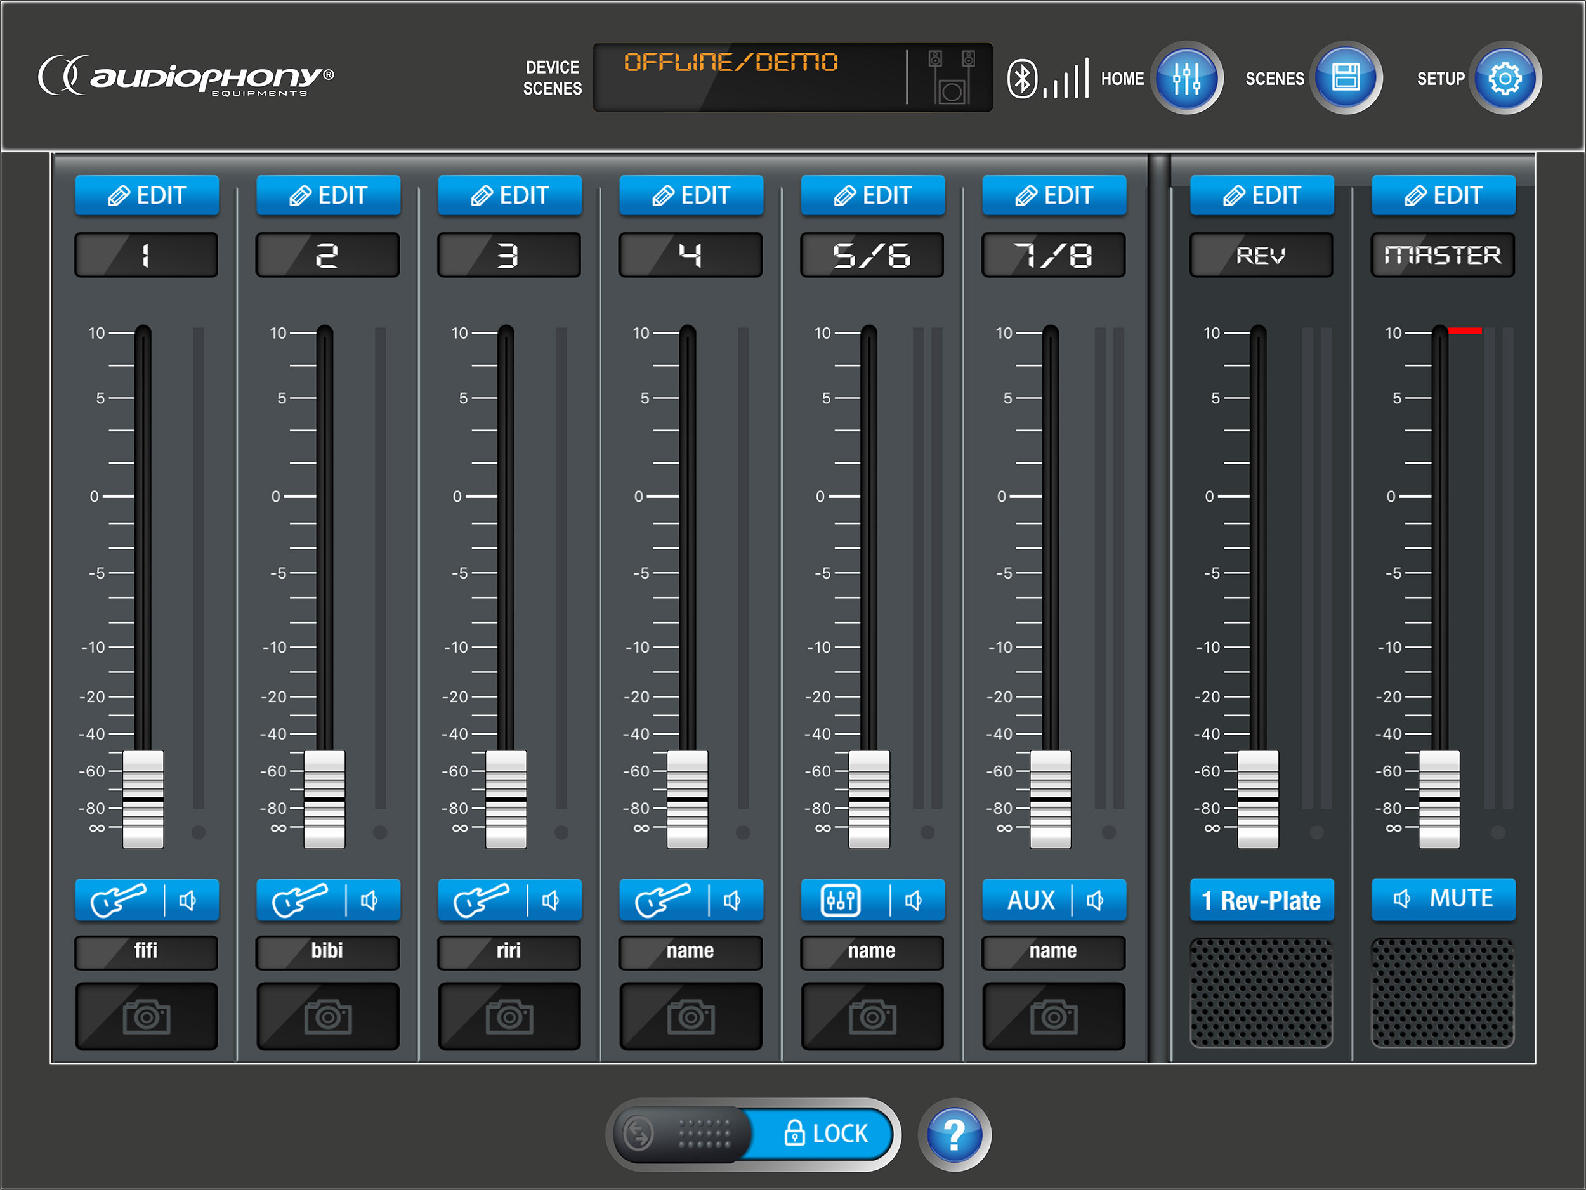
Task: Mute channel 2 with its speaker icon
Action: (369, 899)
